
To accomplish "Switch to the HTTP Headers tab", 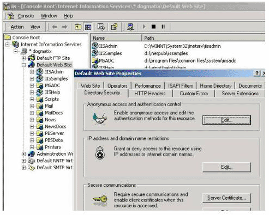I will (x=150, y=94).
